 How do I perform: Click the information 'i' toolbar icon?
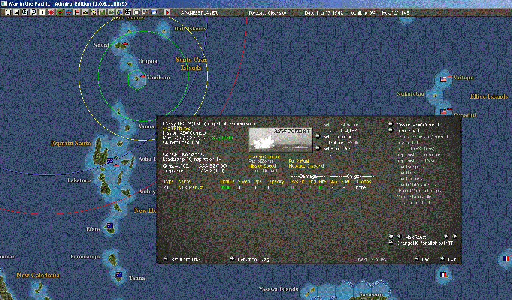42,12
